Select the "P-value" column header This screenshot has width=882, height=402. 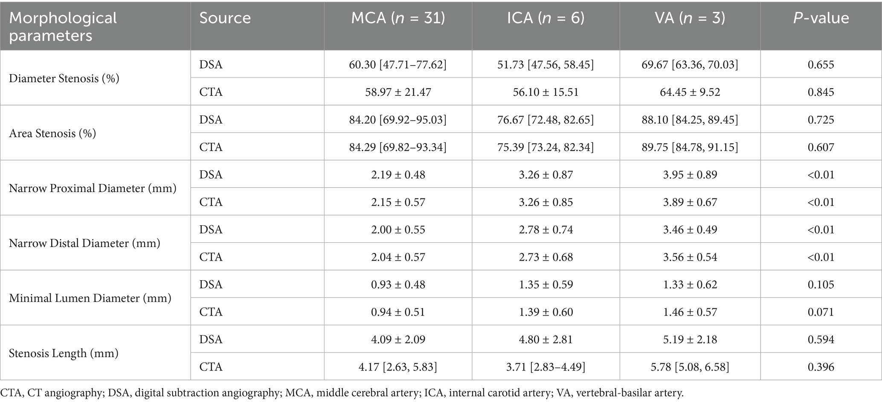point(821,18)
